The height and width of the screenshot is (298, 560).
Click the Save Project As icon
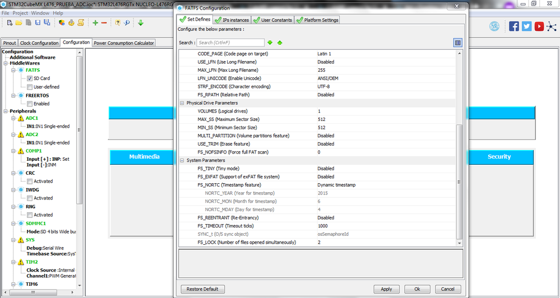(x=47, y=23)
